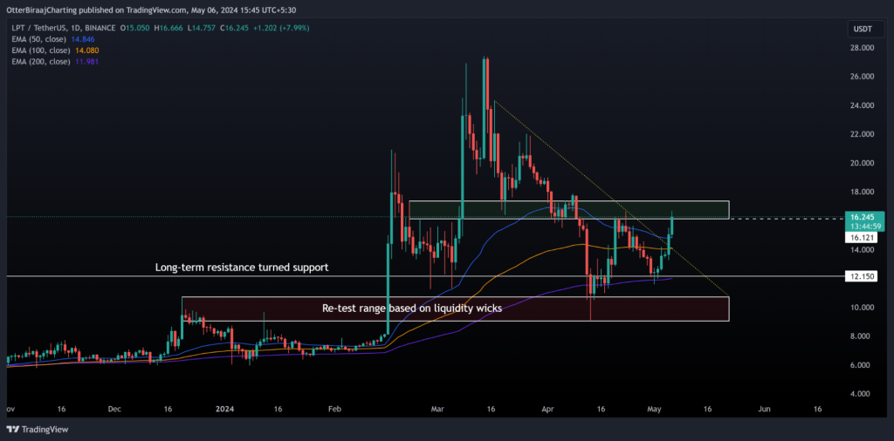Click the 12.150 horizontal line price label
This screenshot has width=894, height=441.
point(861,276)
